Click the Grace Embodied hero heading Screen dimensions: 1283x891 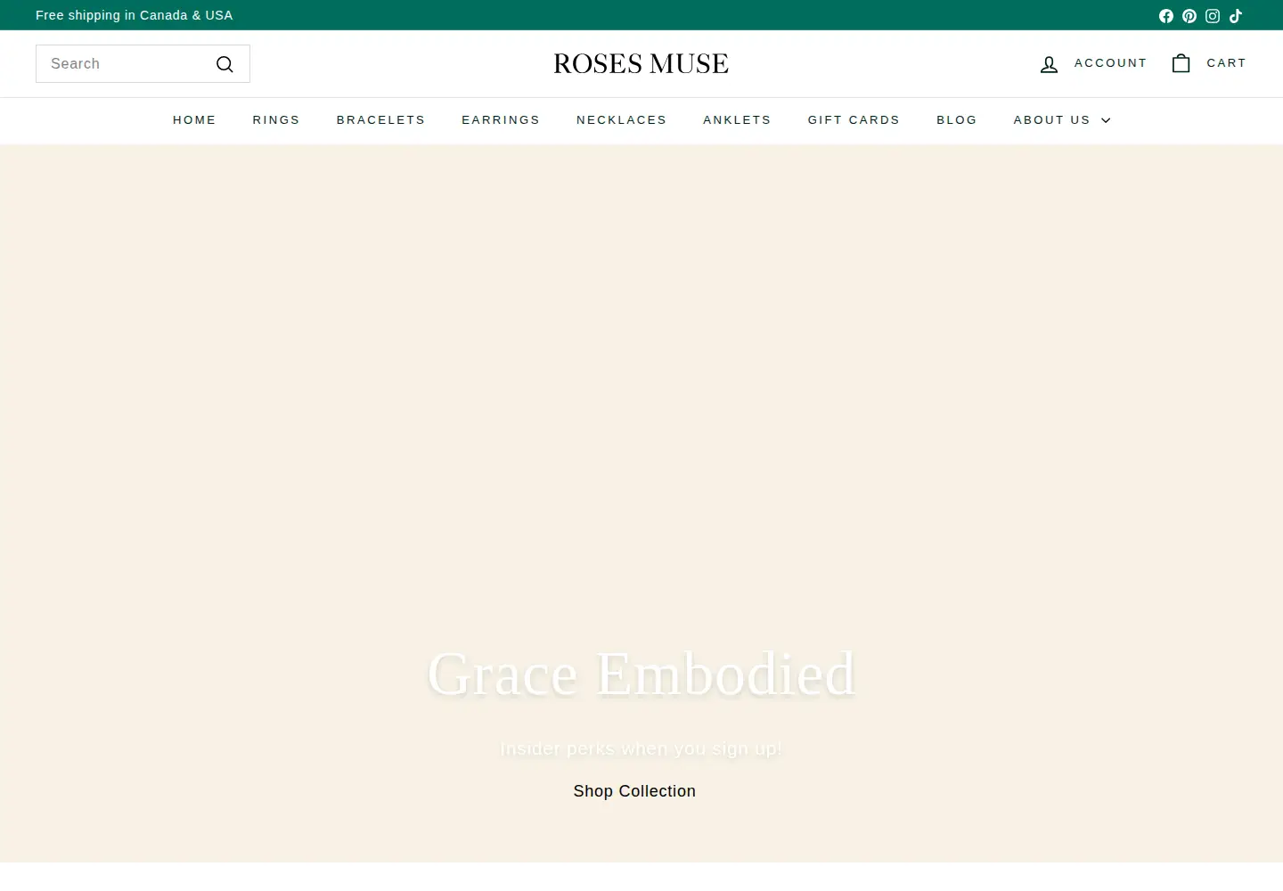click(x=641, y=674)
